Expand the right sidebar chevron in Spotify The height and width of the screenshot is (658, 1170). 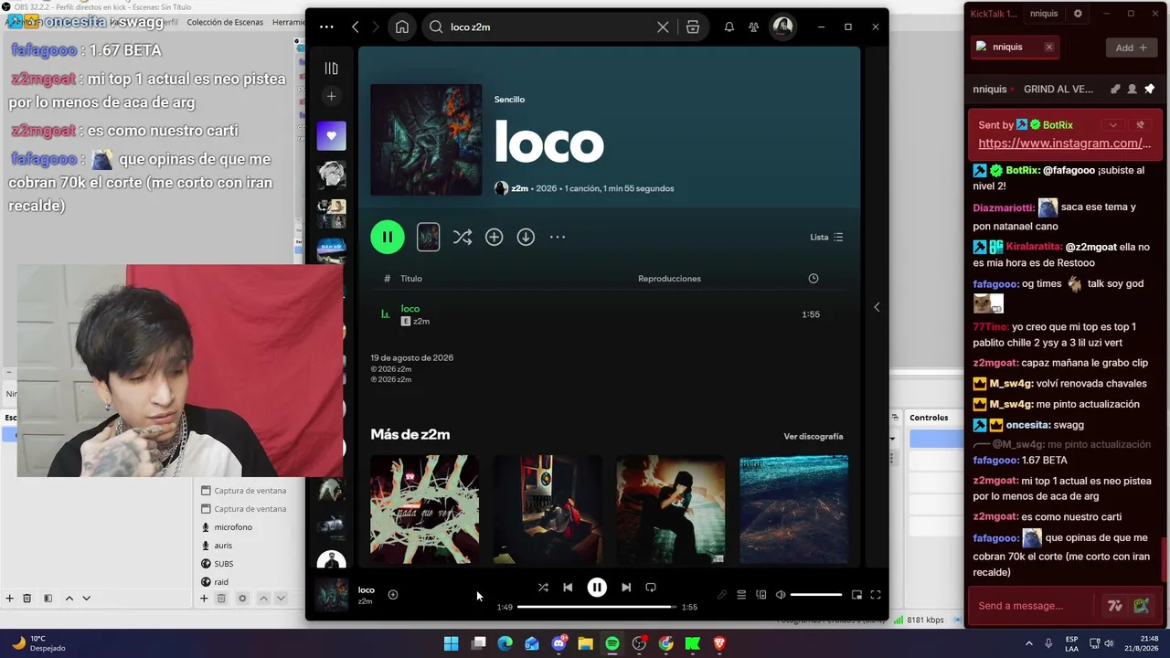pyautogui.click(x=877, y=307)
